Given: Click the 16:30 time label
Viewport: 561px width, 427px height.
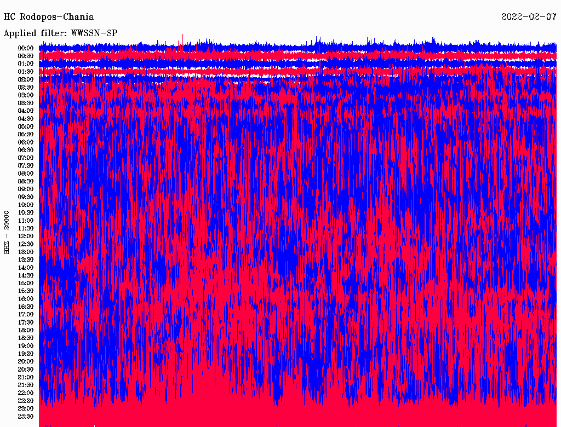Looking at the screenshot, I should (26, 307).
